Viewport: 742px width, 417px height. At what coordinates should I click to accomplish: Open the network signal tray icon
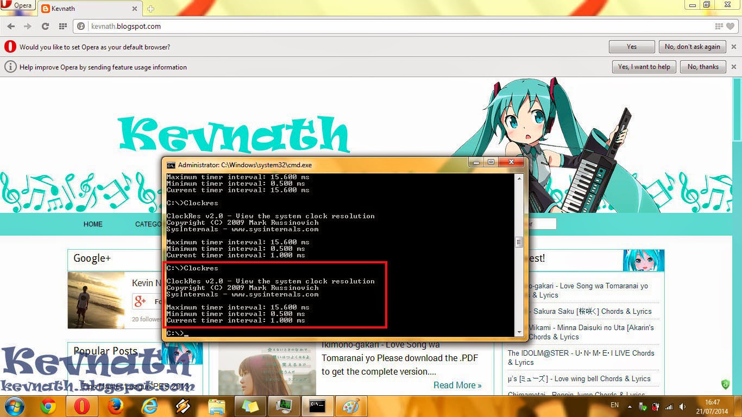click(x=669, y=406)
